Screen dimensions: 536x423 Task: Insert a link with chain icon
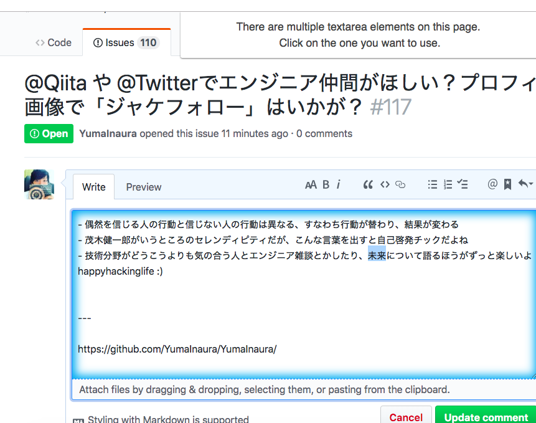400,184
